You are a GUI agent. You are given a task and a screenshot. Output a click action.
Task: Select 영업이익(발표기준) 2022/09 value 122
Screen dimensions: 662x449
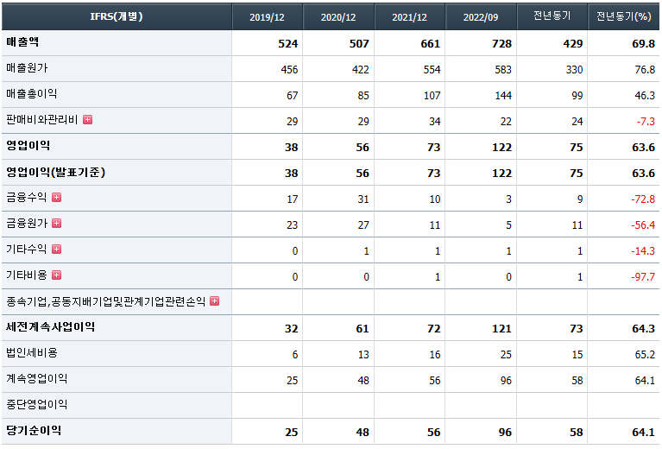[x=501, y=174]
